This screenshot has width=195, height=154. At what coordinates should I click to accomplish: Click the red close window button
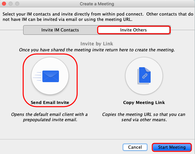(x=4, y=4)
